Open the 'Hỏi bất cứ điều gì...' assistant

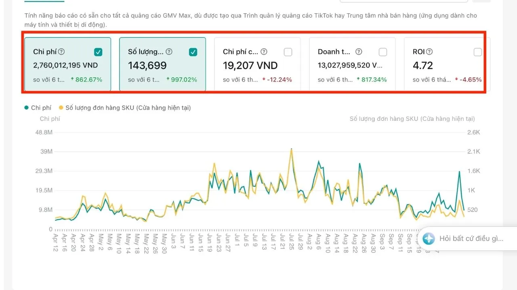point(468,238)
